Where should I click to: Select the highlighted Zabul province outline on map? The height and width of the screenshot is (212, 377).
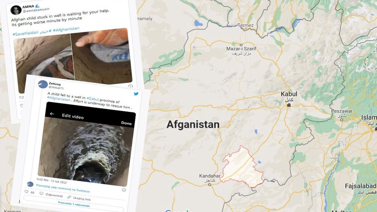[241, 167]
